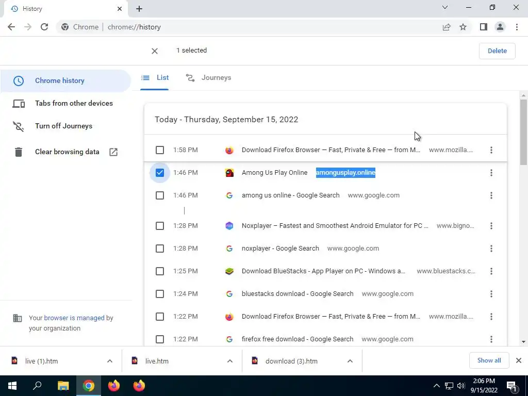Show hidden system tray icons
The image size is (528, 396).
point(436,386)
